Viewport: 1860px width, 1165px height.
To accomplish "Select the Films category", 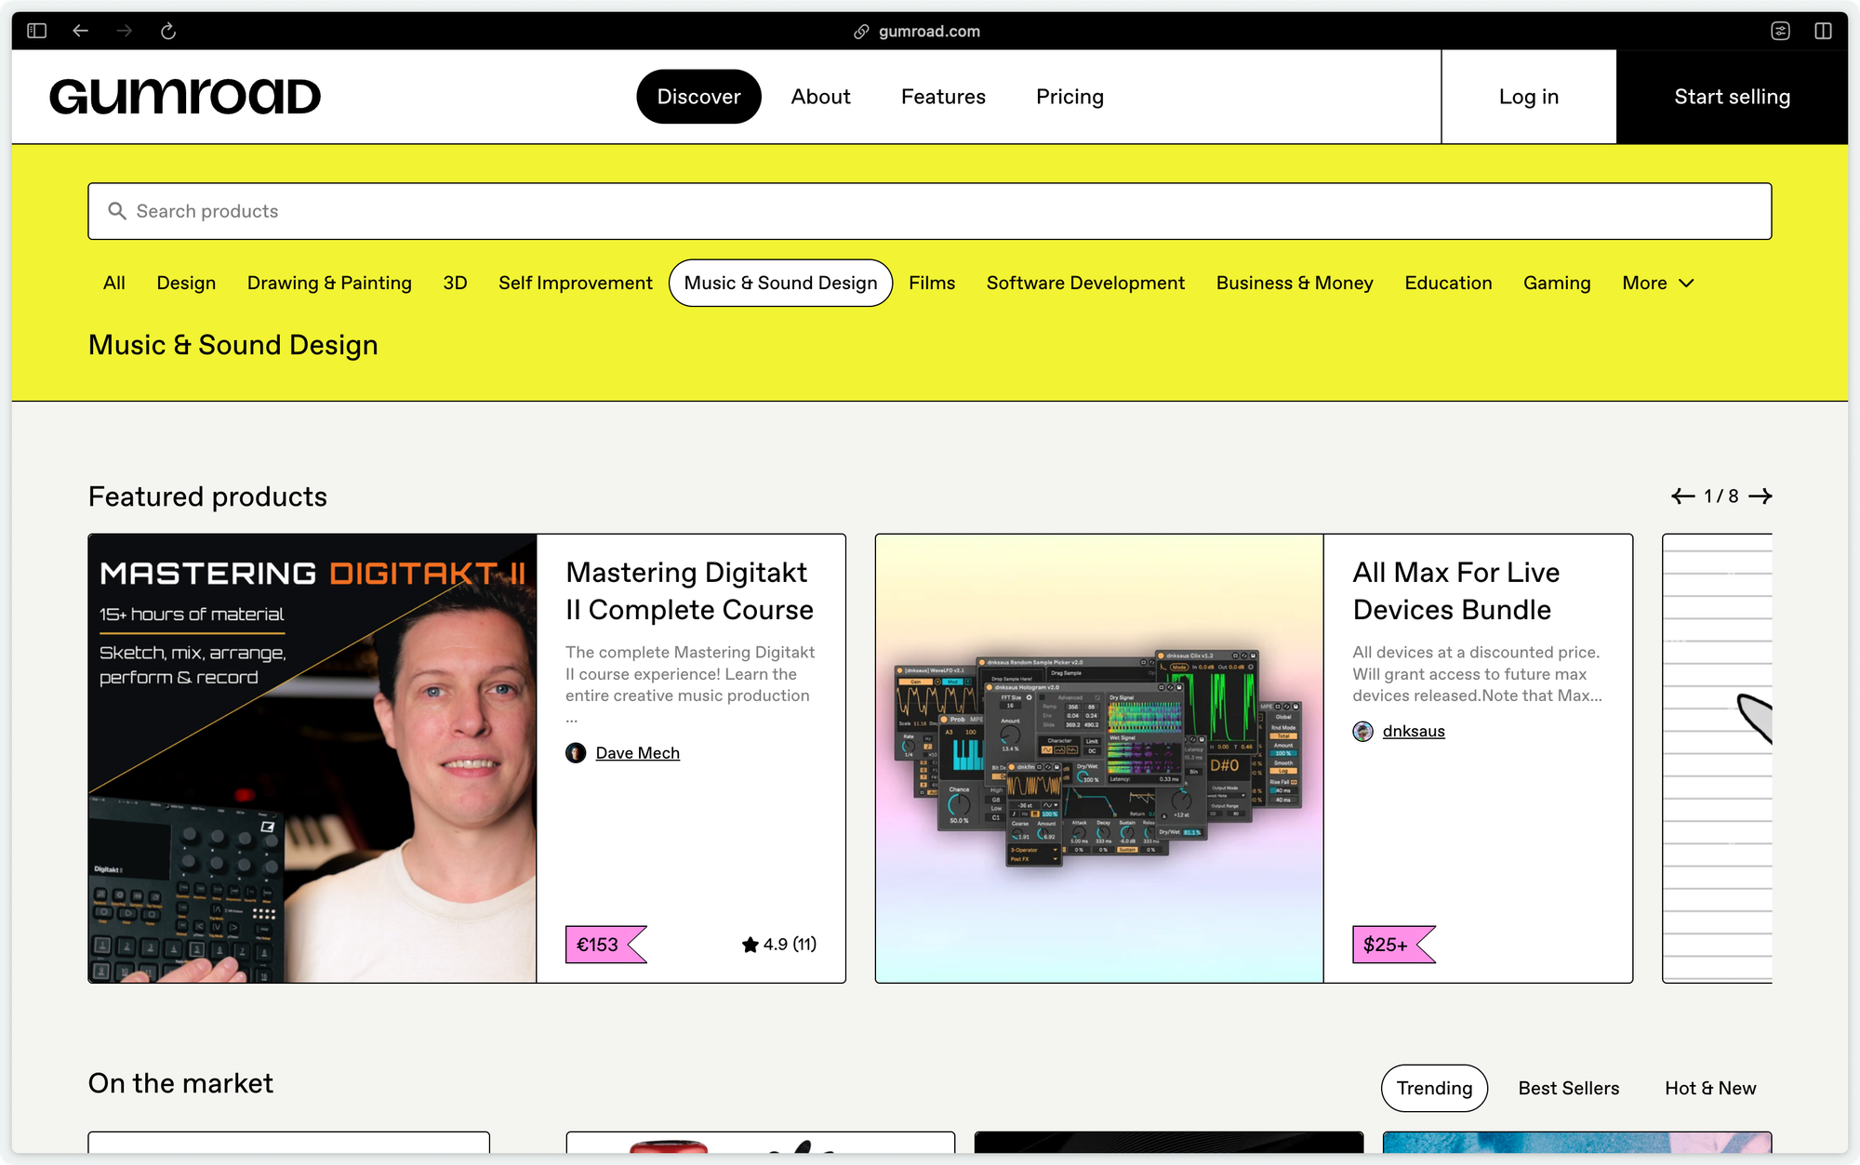I will pos(932,283).
